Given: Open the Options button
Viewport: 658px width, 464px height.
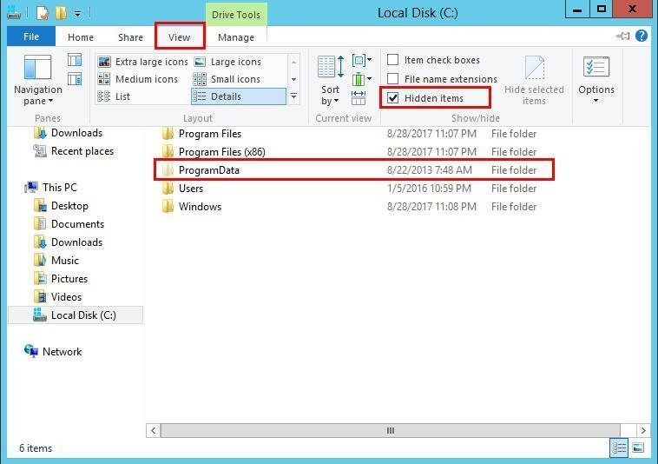Looking at the screenshot, I should (x=595, y=80).
